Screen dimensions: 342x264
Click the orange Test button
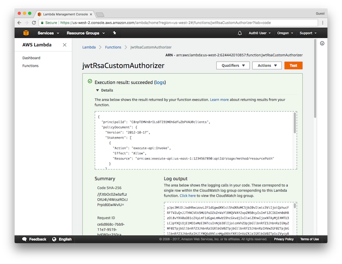(x=293, y=66)
